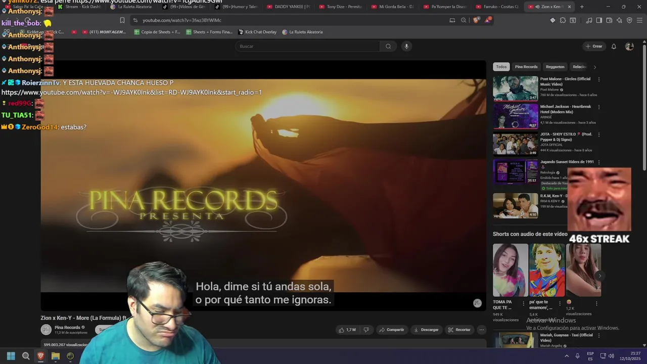Click the install-app screen icon in address bar
Viewport: 647px width, 364px height.
[452, 20]
